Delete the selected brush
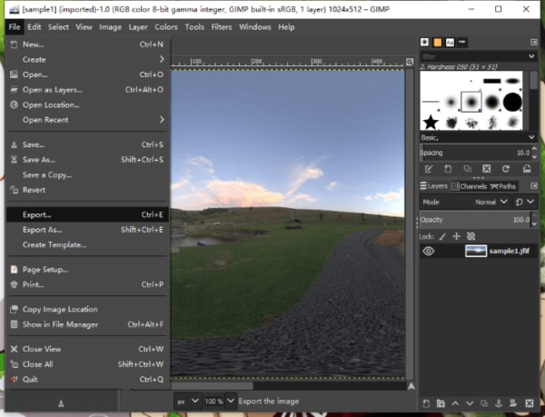545x417 pixels. 486,169
